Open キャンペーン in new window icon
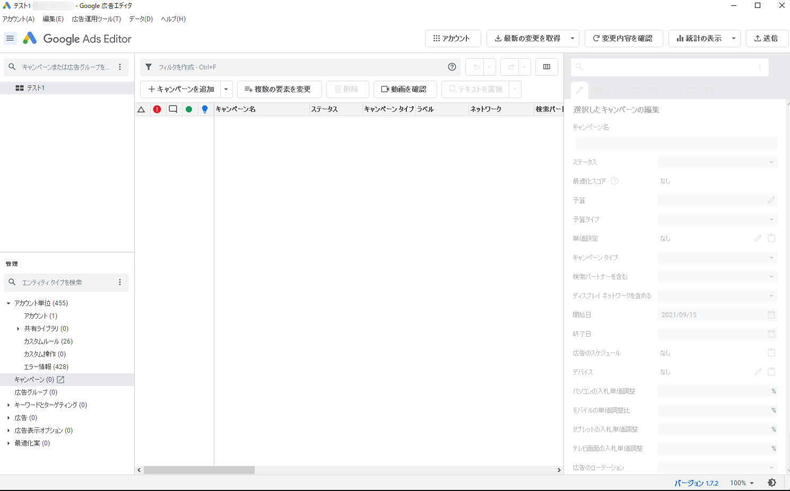Screen dimensions: 790x491 click(60, 380)
